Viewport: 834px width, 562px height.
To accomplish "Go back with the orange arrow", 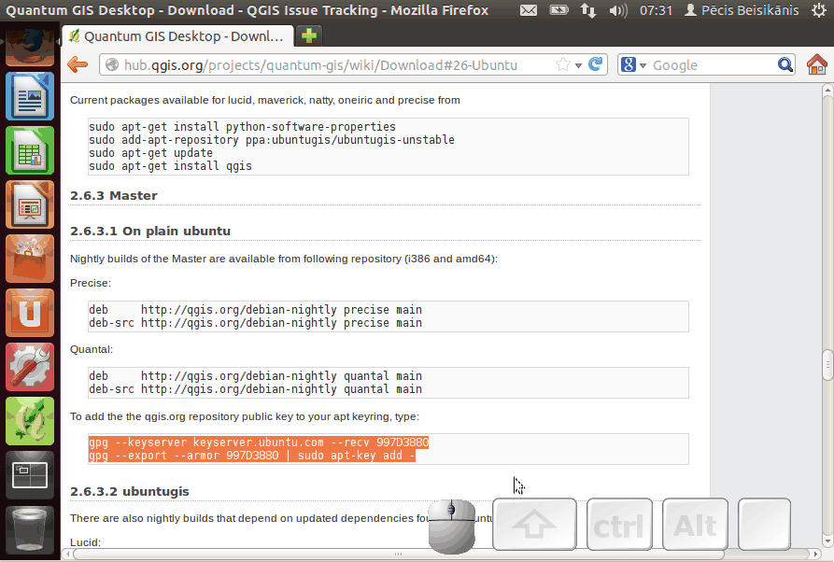I will [78, 64].
